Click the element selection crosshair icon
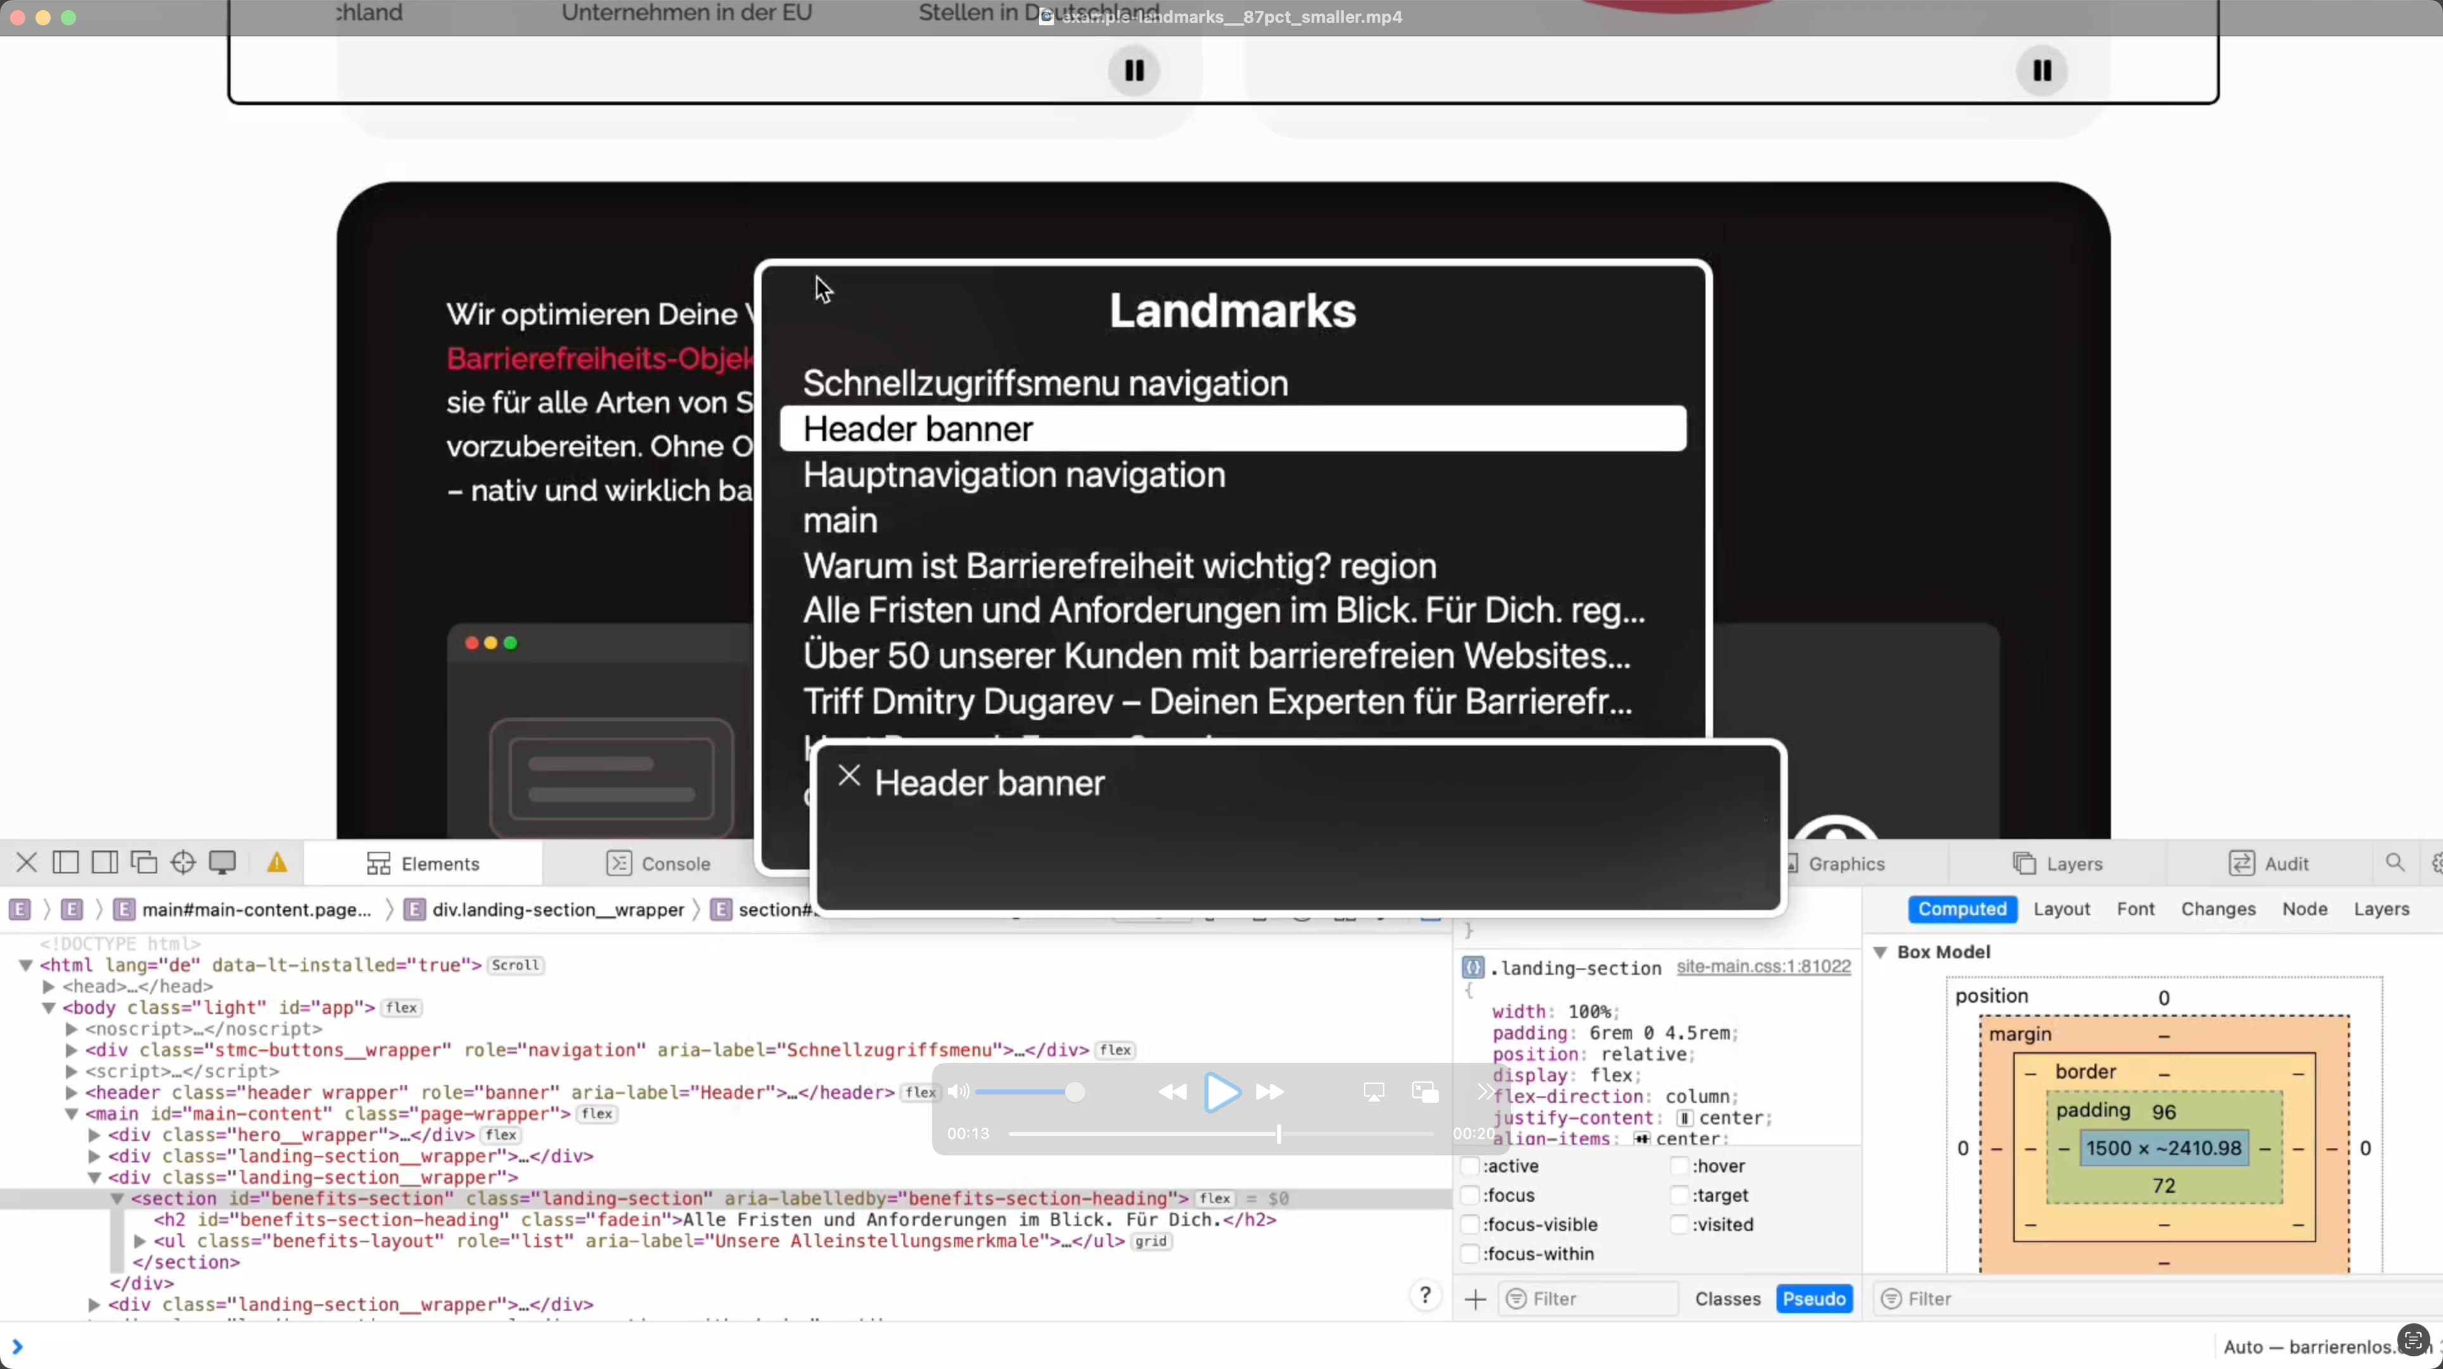Screen dimensions: 2443x1369 point(183,863)
